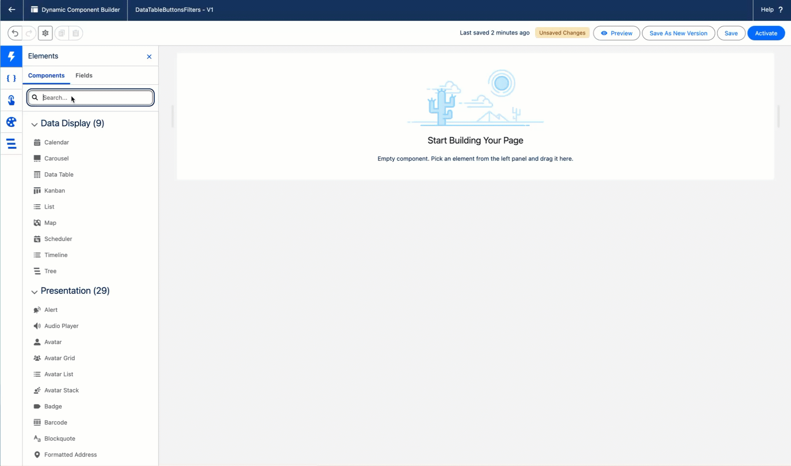Focus the component Search field
Screen dimensions: 791x466
tap(95, 97)
